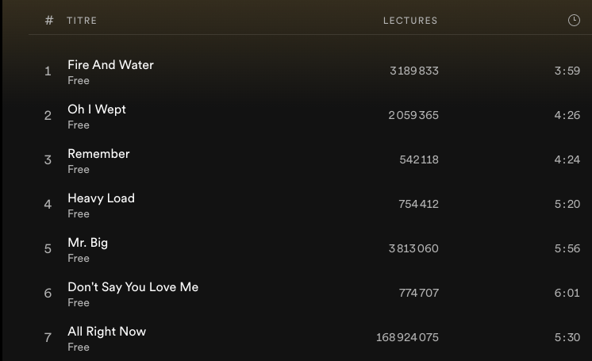Open artist Free under Remember
The width and height of the screenshot is (592, 361).
[79, 170]
